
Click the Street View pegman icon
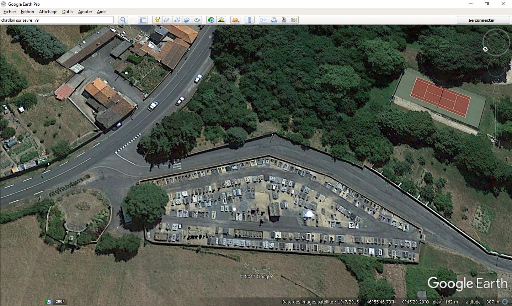(x=496, y=89)
